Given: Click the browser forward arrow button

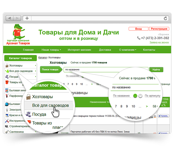Looking at the screenshot, I should 17,18.
